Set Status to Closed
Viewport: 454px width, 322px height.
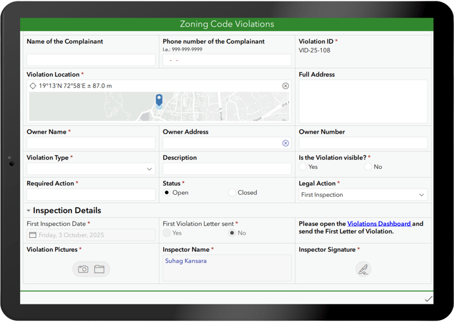[x=232, y=193]
